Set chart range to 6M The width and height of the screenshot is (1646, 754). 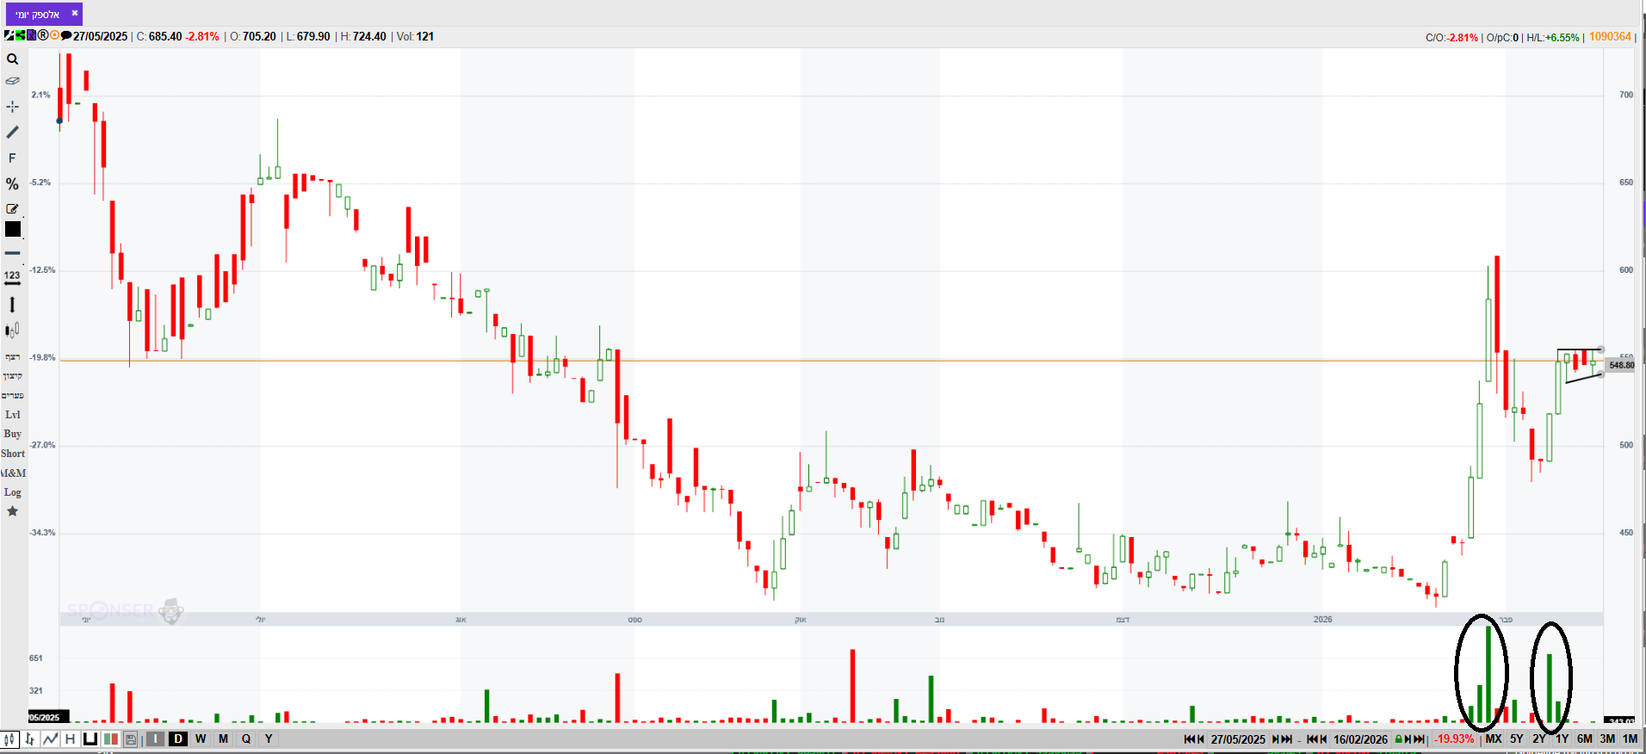1585,739
